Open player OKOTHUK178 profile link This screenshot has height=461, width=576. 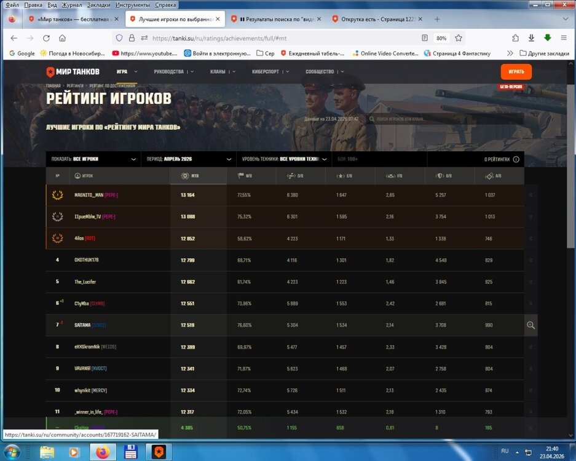[86, 260]
